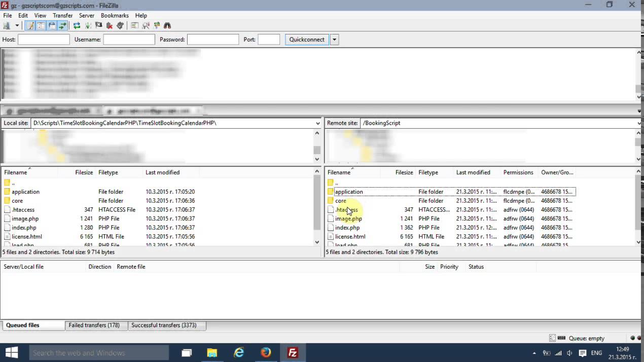Open Task View from the taskbar
The width and height of the screenshot is (644, 362).
[x=187, y=352]
